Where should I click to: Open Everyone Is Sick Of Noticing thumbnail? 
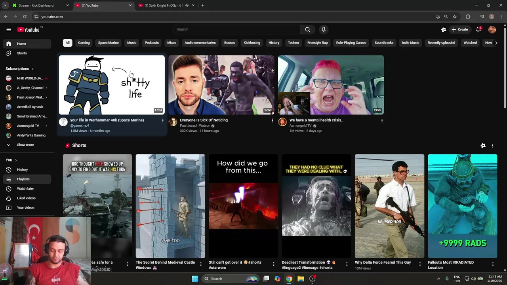click(221, 85)
